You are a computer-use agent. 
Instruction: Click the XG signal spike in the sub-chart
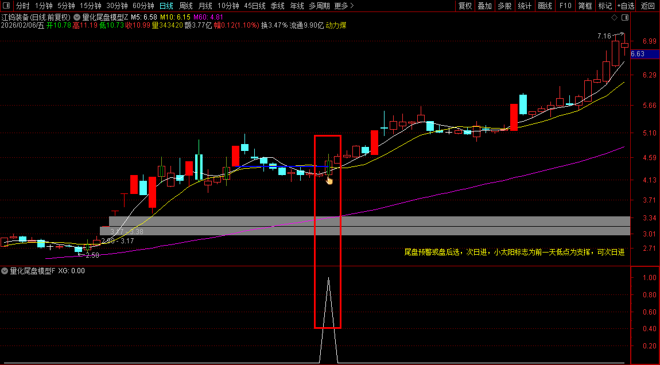(328, 320)
